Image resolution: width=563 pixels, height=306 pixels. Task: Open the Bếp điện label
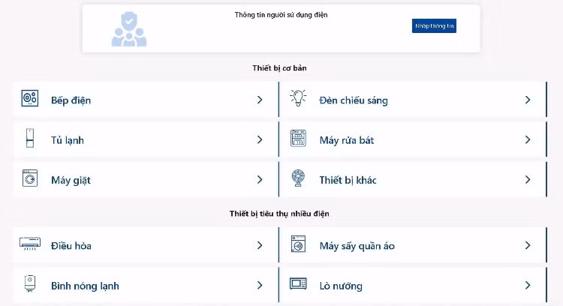(71, 100)
